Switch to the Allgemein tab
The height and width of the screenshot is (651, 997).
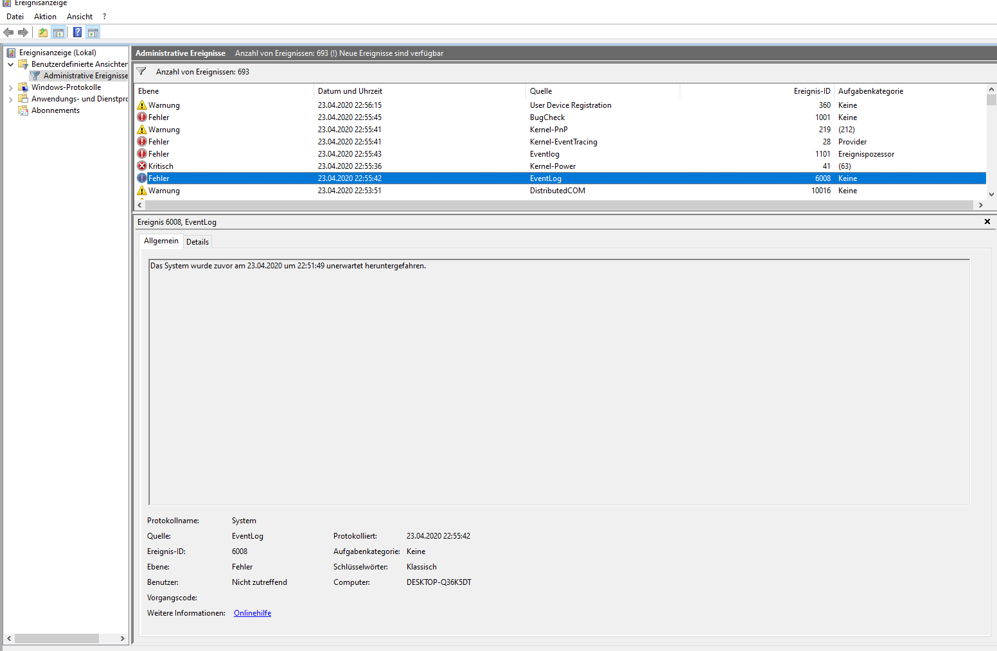tap(161, 241)
